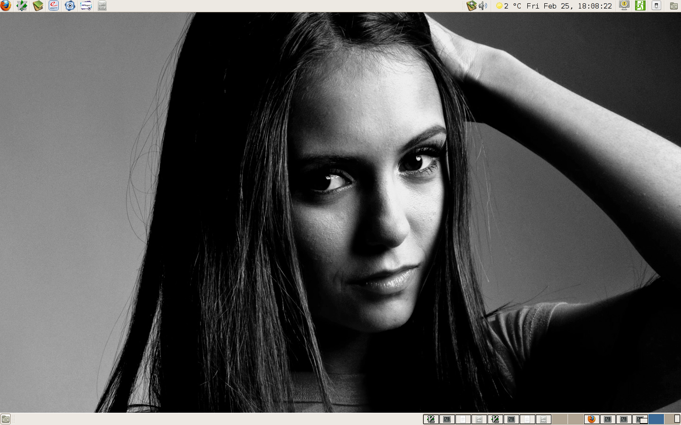Image resolution: width=681 pixels, height=425 pixels.
Task: Click the small rectangle beside the workspace switcher
Action: pyautogui.click(x=677, y=419)
